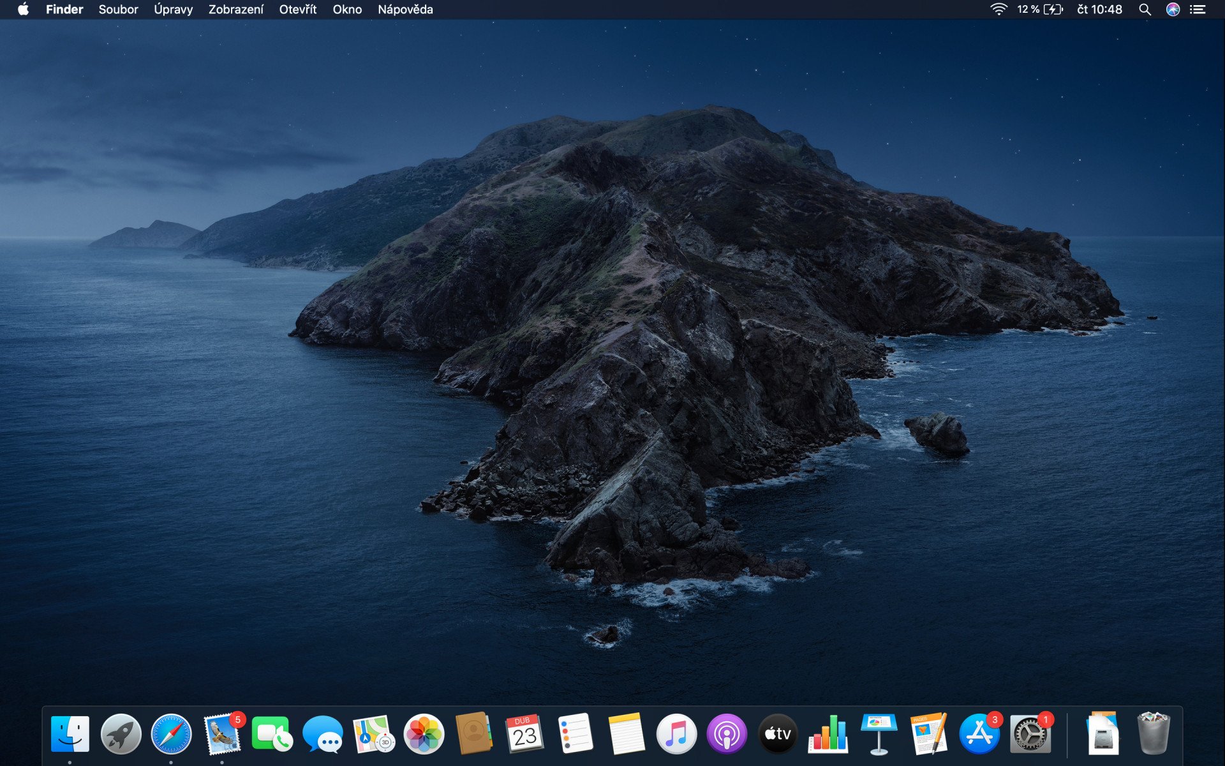This screenshot has width=1225, height=766.
Task: Show Wi-Fi status menu
Action: point(999,9)
